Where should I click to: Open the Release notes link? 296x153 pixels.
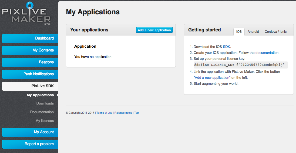[x=123, y=113]
